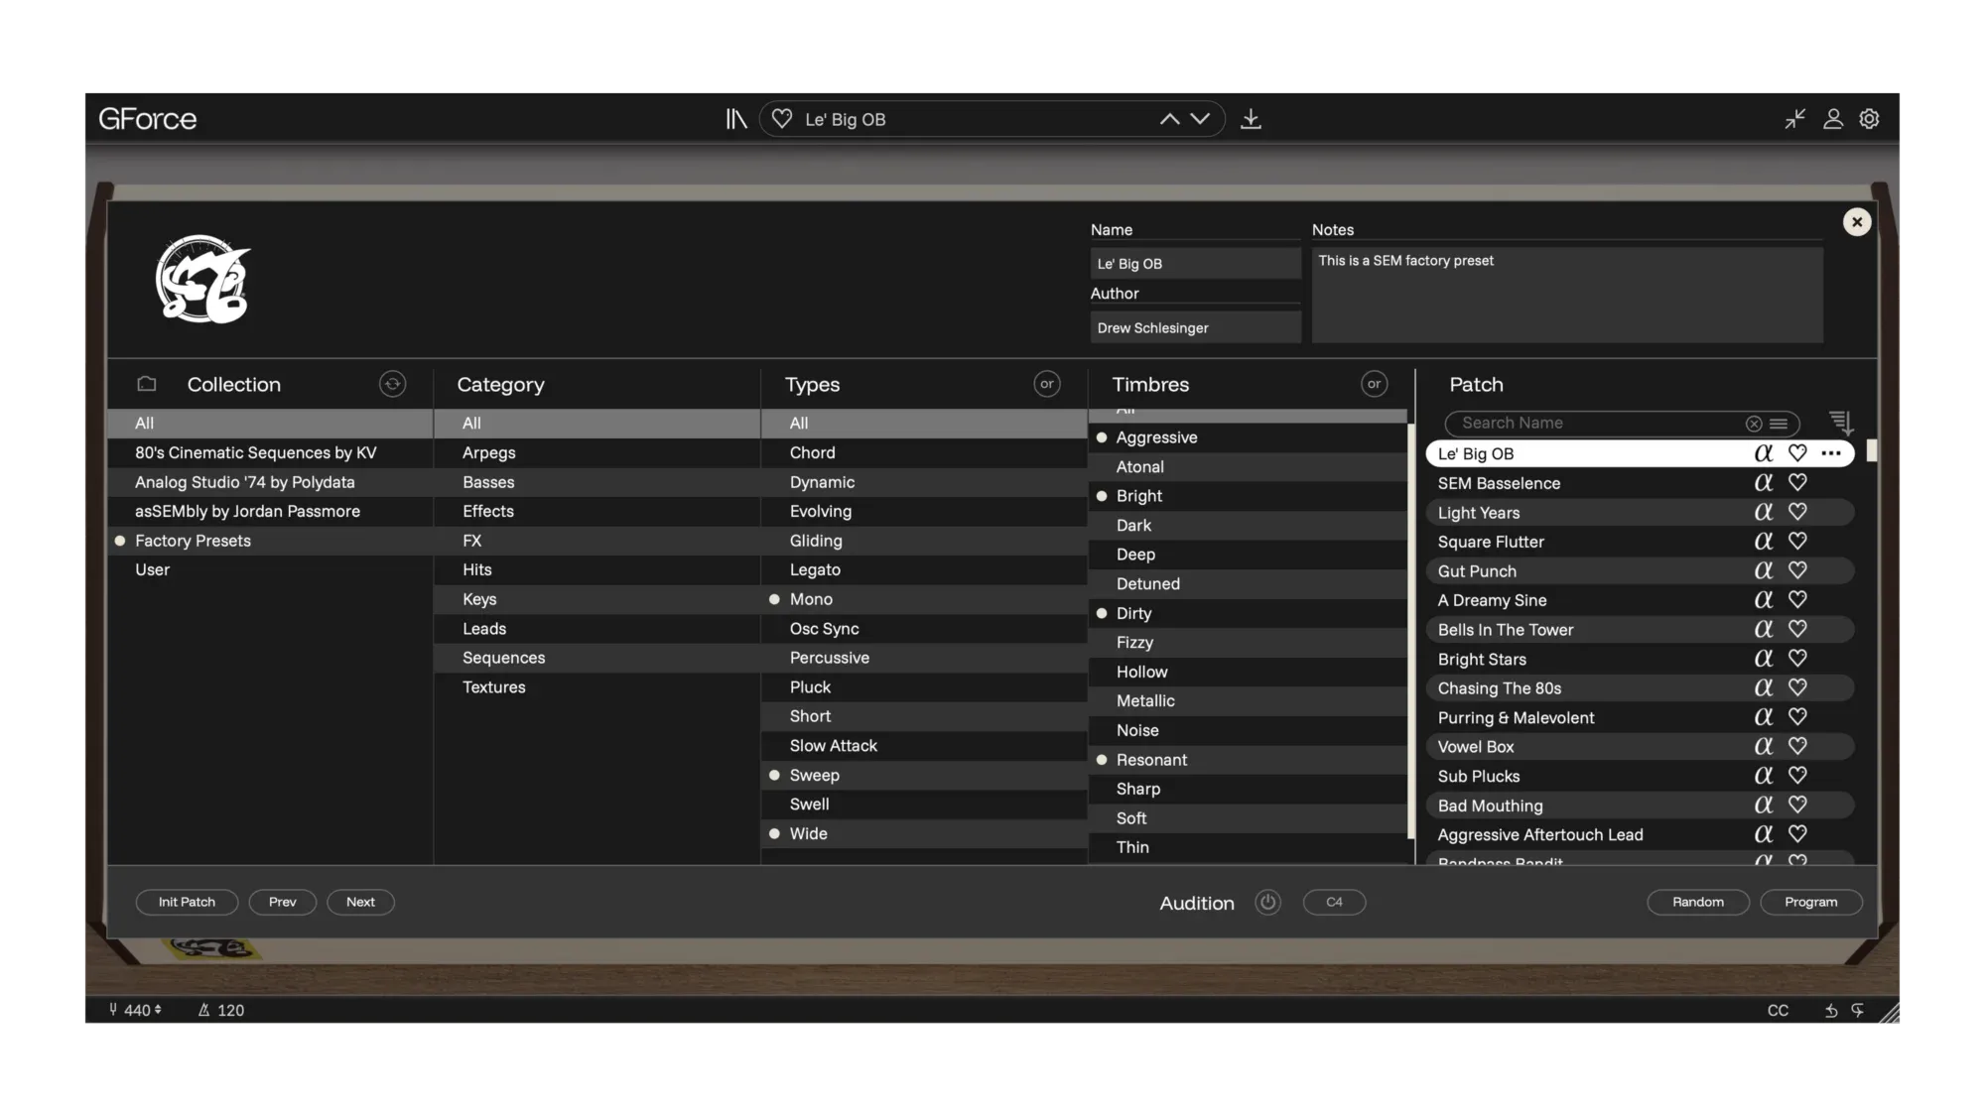Toggle the Types or/and filter mode
Screen dimensions: 1985x1117
[x=1047, y=384]
